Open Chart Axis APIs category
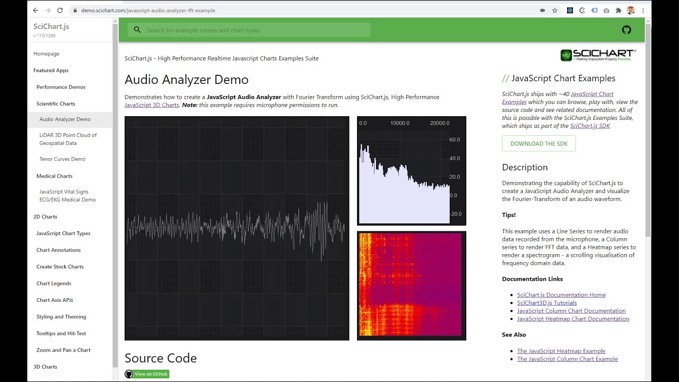 point(55,300)
